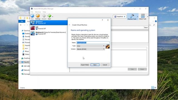The width and height of the screenshot is (178, 100).
Task: Expand the Machine Tools dropdown arrow
Action: tap(138, 17)
